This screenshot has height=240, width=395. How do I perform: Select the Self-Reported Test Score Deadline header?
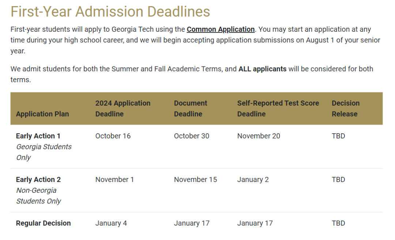(x=278, y=108)
